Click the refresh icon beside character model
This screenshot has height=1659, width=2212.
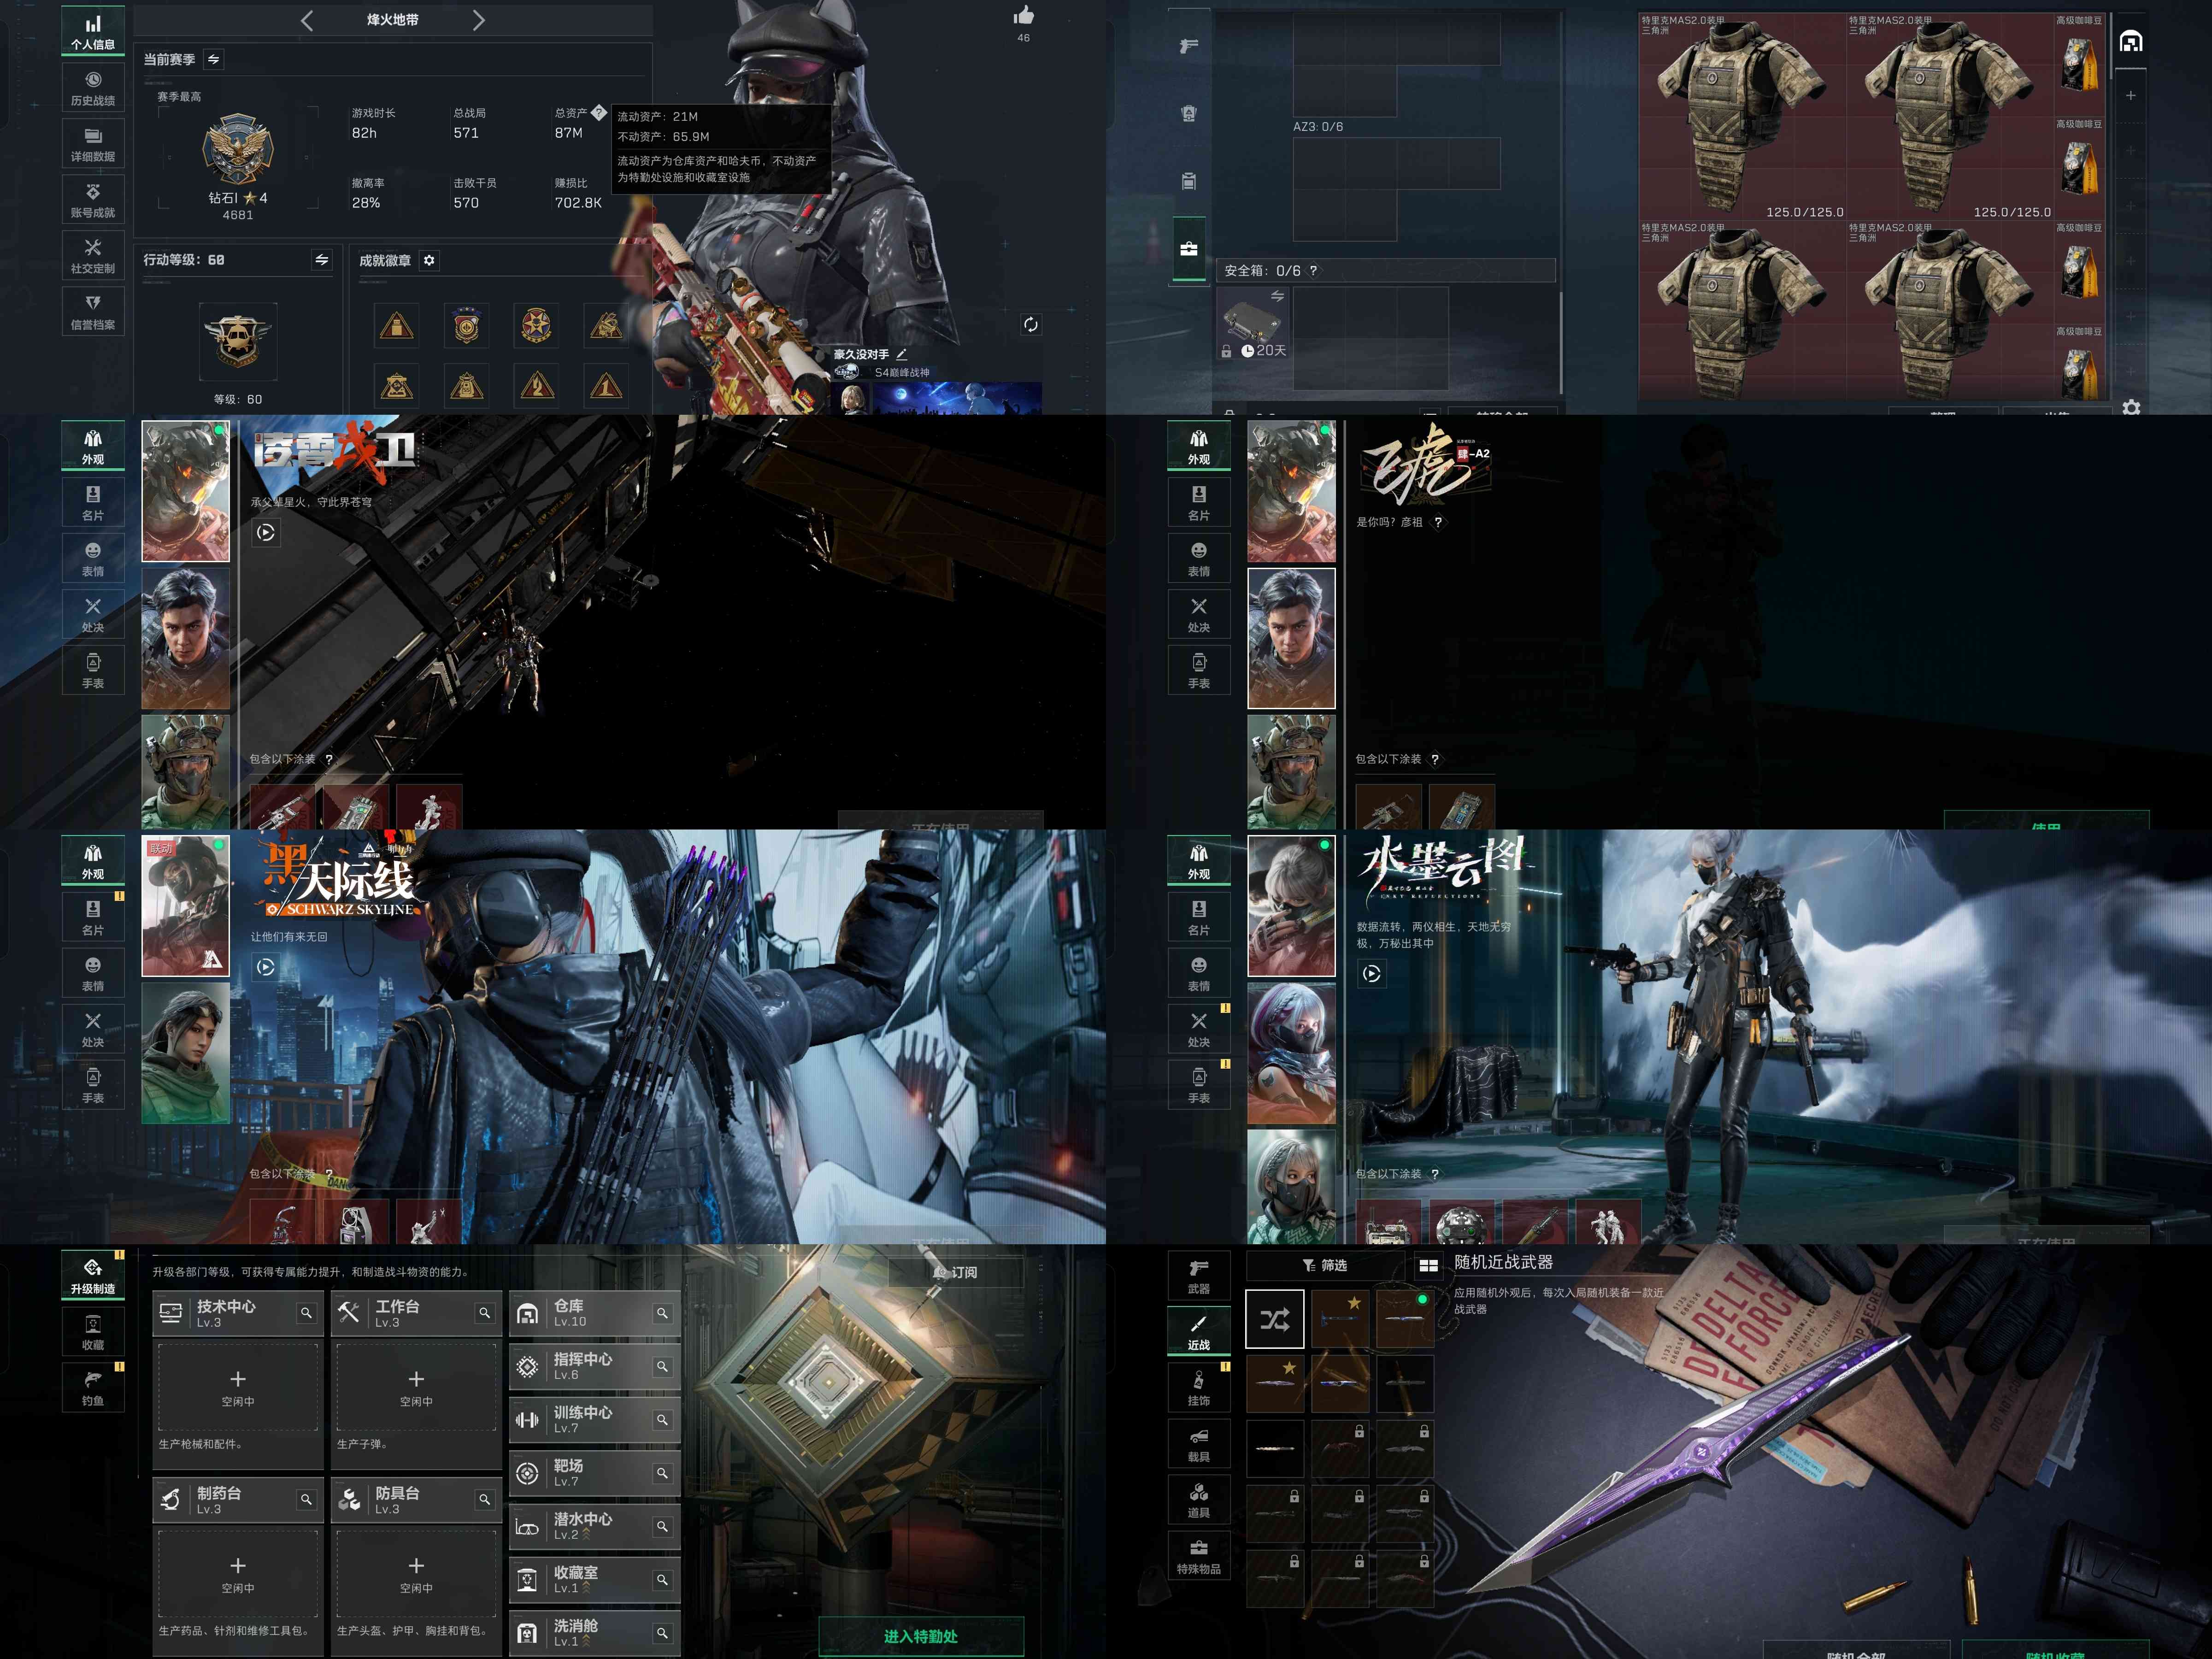click(x=1030, y=325)
